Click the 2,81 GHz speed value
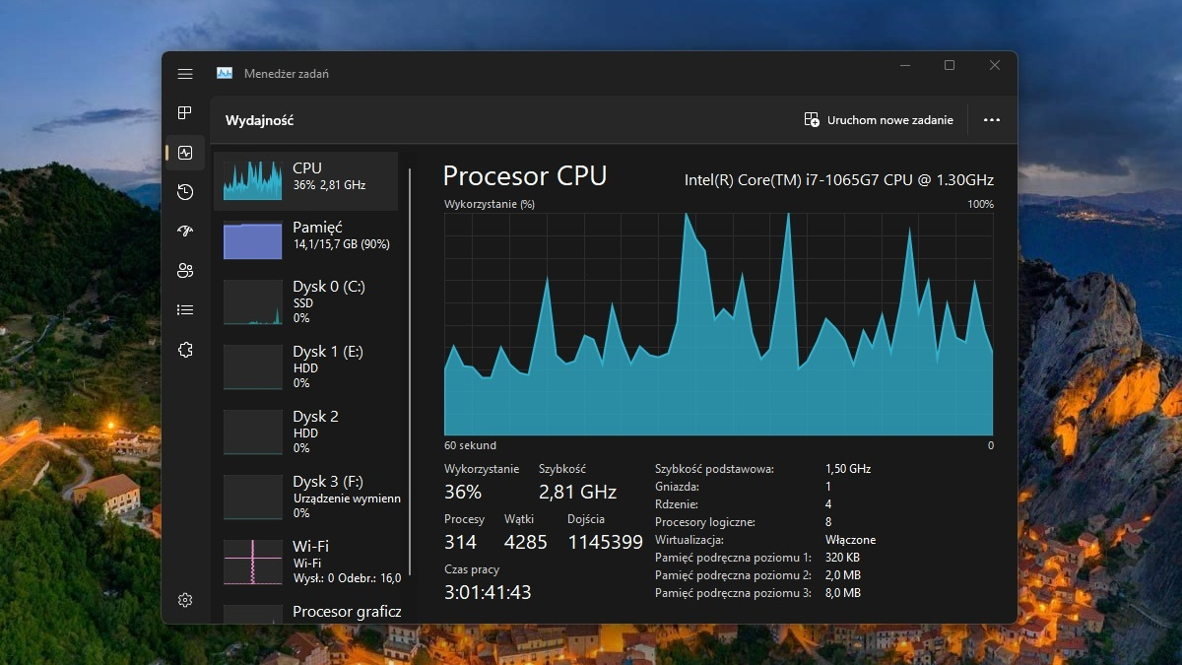The height and width of the screenshot is (665, 1182). point(577,492)
